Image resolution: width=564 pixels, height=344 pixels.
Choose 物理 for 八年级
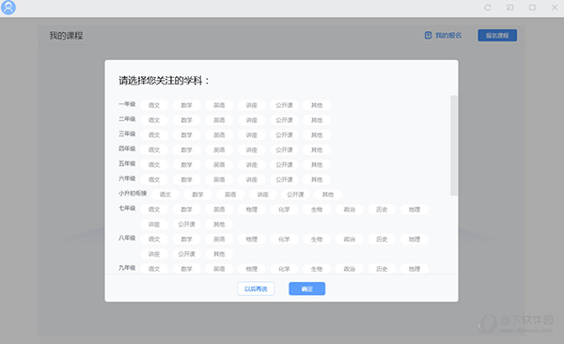click(251, 240)
